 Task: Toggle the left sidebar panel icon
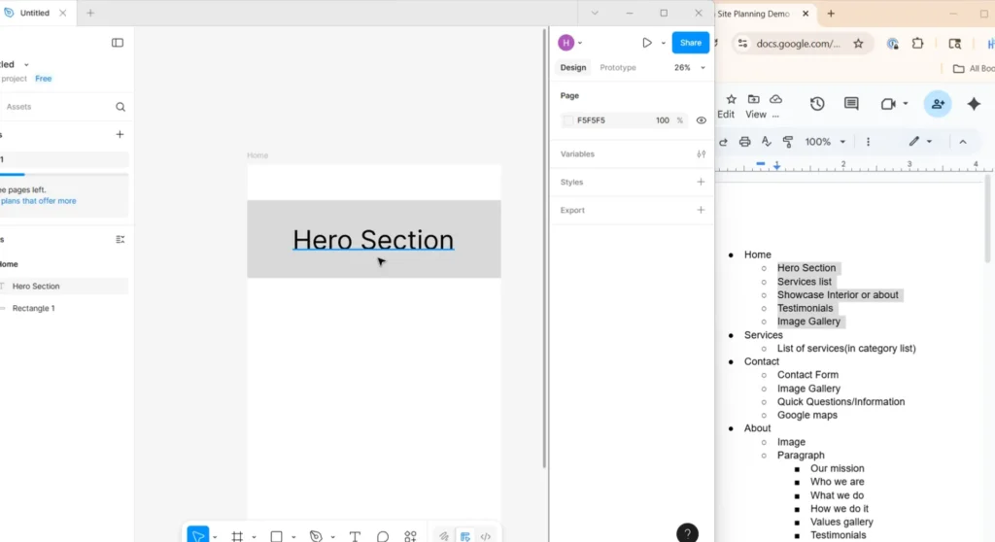[118, 43]
